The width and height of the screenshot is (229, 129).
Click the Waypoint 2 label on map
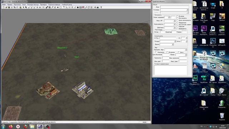click(x=62, y=48)
